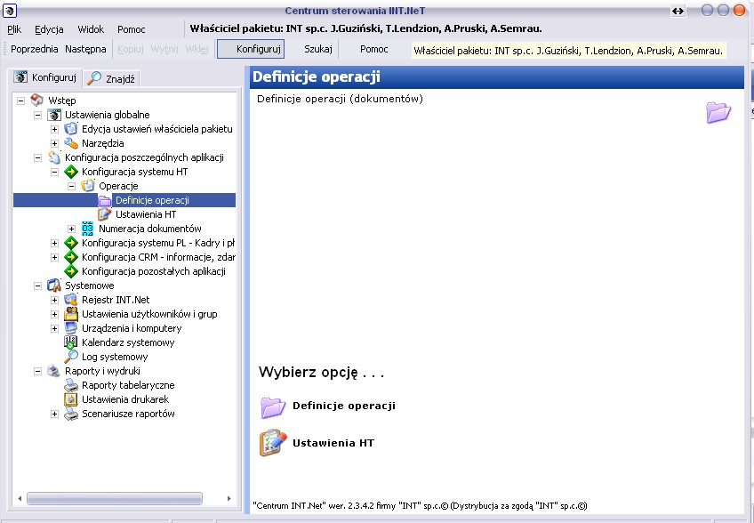Collapse the Systemowe node

coord(37,286)
